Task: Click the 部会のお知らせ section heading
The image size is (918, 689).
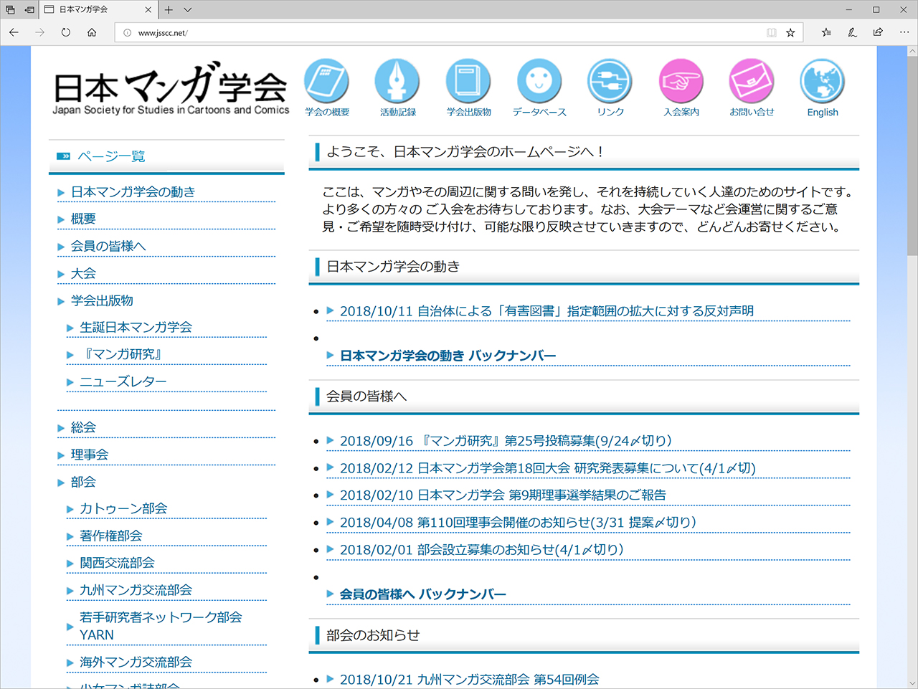Action: pyautogui.click(x=373, y=635)
